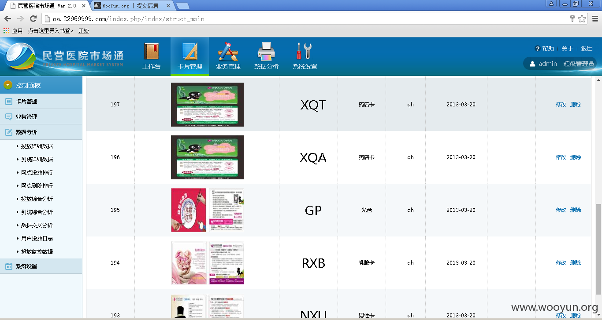The width and height of the screenshot is (602, 320).
Task: Click the saved-password key icon
Action: [x=572, y=19]
